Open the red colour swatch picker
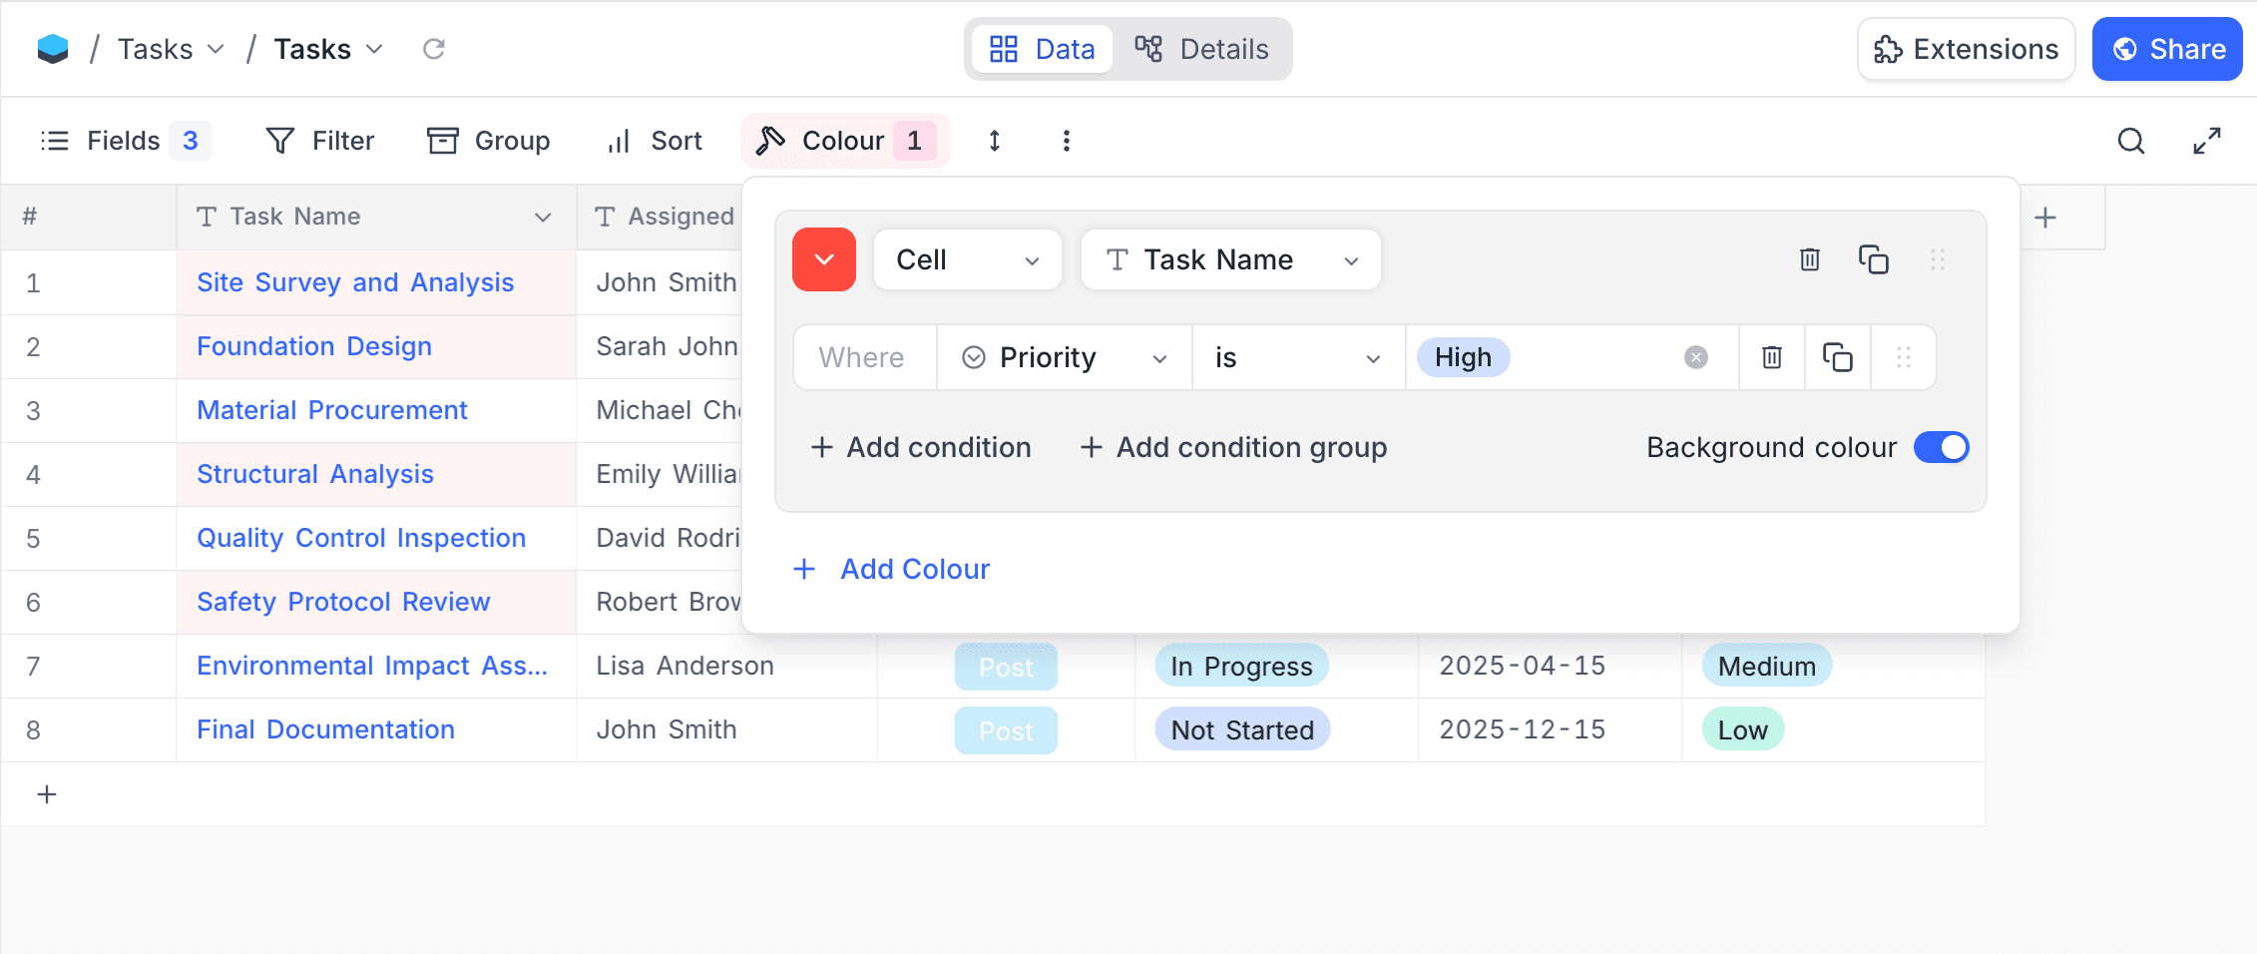2257x954 pixels. coord(823,259)
